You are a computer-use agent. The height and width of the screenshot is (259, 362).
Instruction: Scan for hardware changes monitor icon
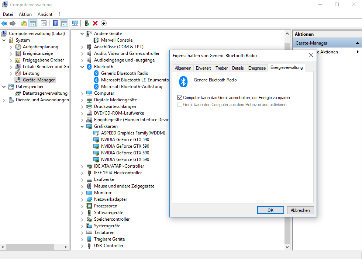click(x=75, y=23)
